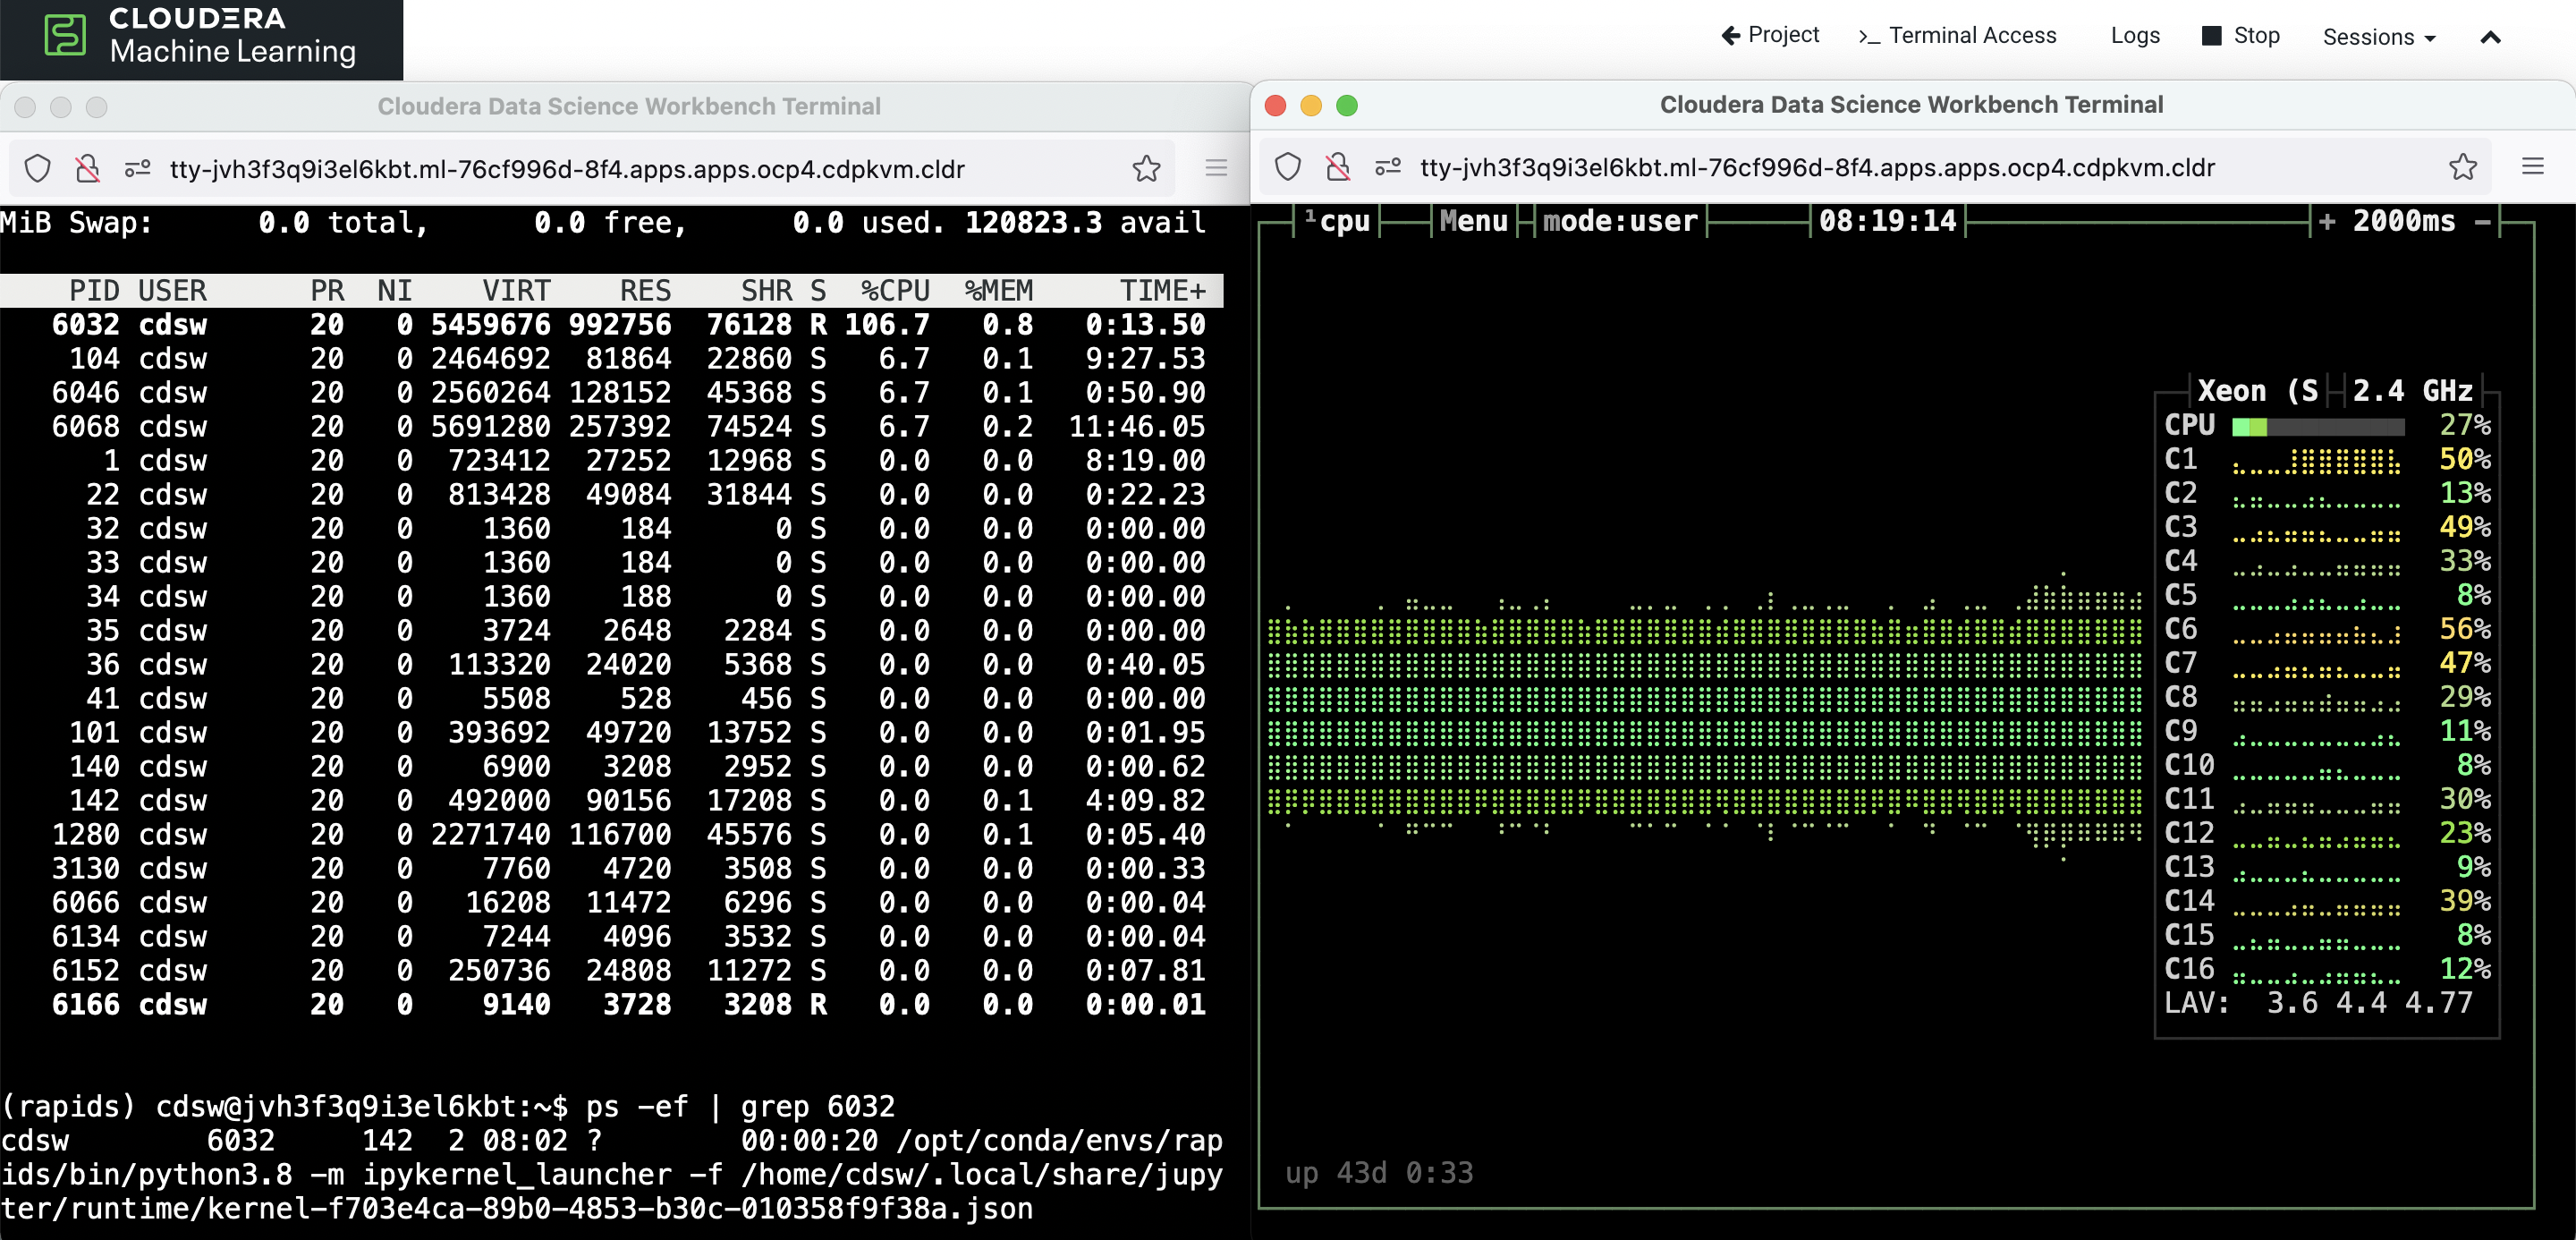
Task: Increase btop update interval with plus
Action: click(x=2327, y=221)
